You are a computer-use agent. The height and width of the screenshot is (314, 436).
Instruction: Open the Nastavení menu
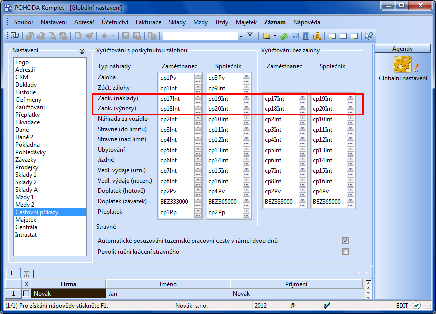(x=54, y=22)
